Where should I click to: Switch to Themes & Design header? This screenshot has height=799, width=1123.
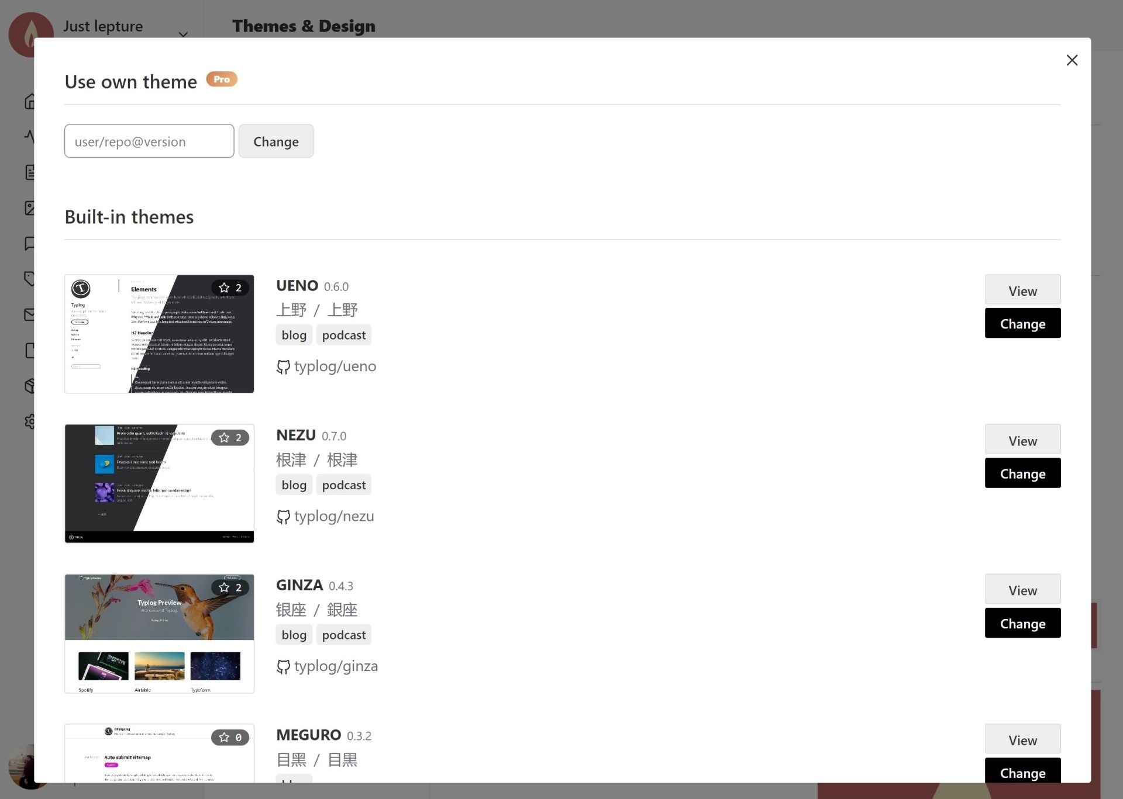(x=304, y=26)
